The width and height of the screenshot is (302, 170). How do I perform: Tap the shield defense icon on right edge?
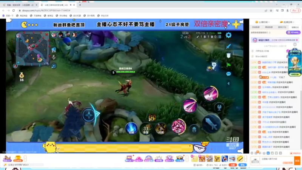tap(228, 56)
